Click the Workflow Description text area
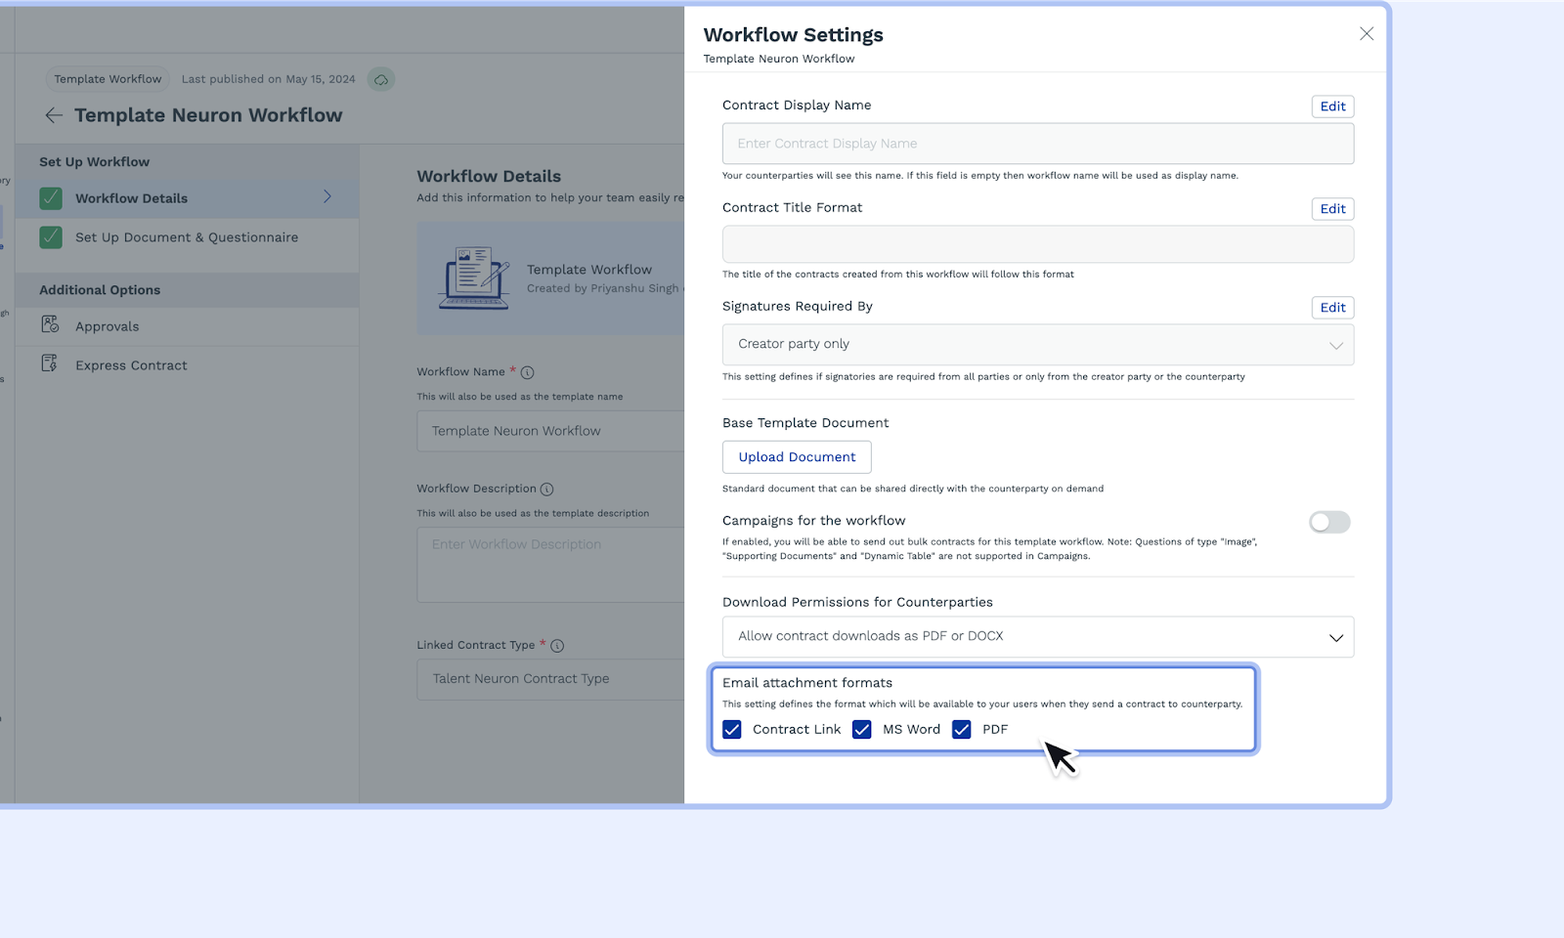 point(550,565)
